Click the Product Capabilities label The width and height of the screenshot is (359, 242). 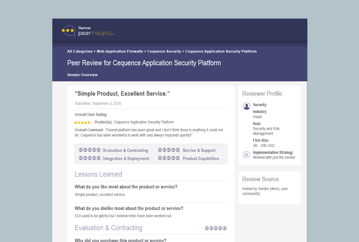point(201,159)
